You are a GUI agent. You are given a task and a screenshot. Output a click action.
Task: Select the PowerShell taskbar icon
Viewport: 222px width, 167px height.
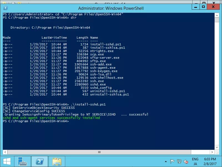[40, 161]
